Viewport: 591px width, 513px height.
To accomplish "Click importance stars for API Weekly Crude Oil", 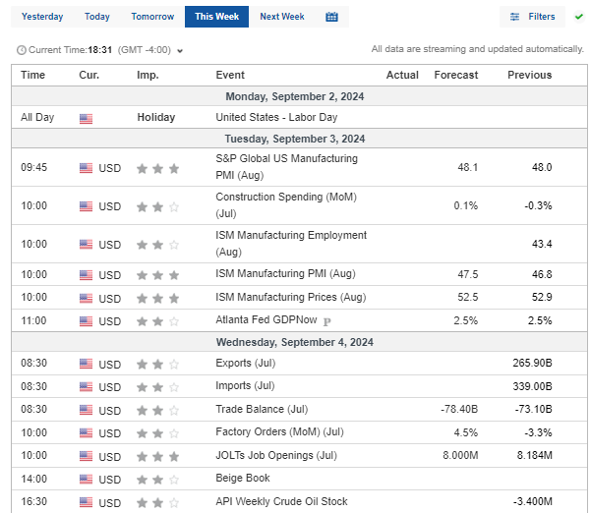I will 157,503.
